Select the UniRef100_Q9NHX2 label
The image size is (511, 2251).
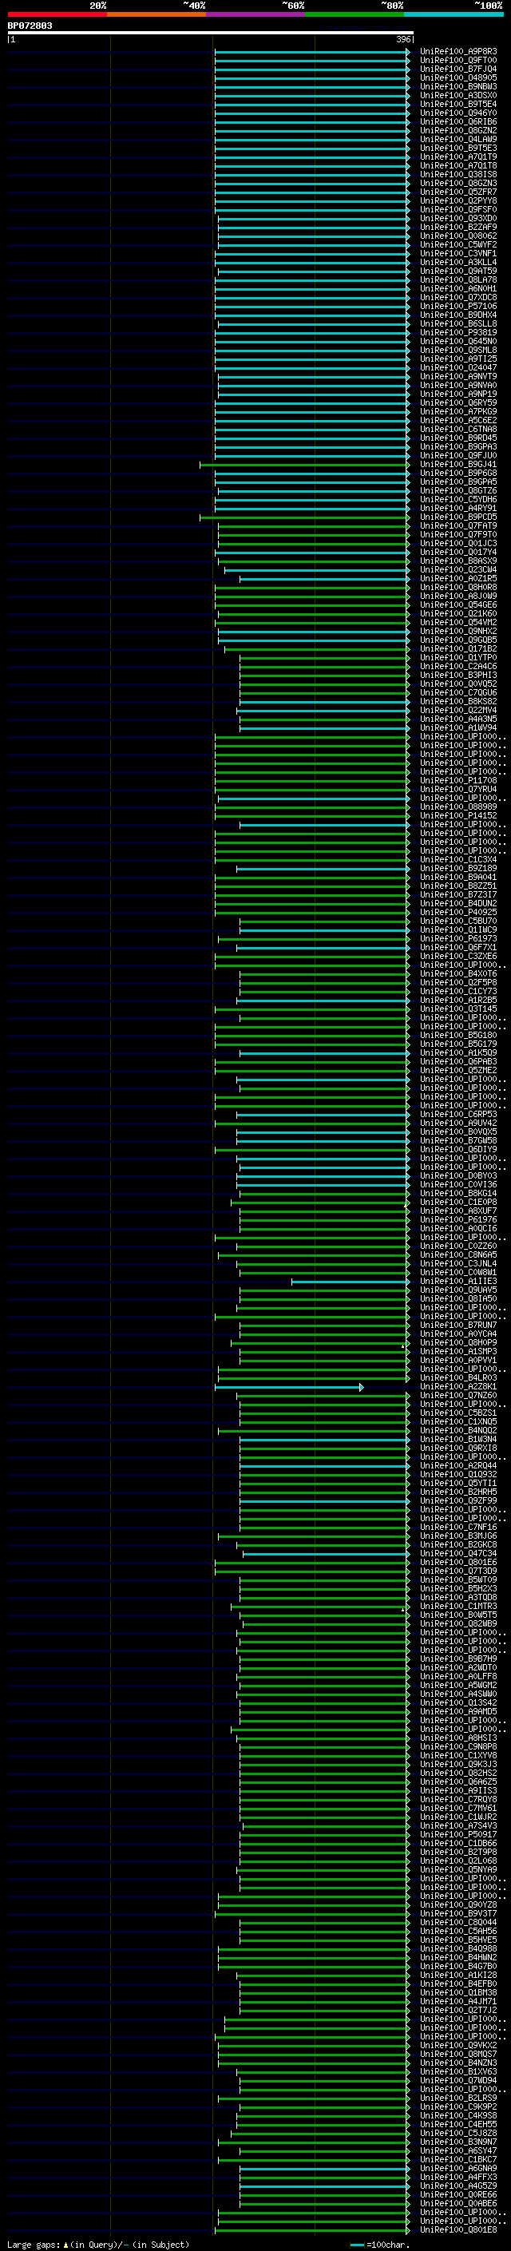pos(458,631)
